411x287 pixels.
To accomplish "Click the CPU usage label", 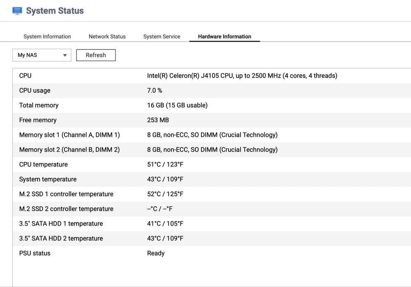I will [35, 91].
